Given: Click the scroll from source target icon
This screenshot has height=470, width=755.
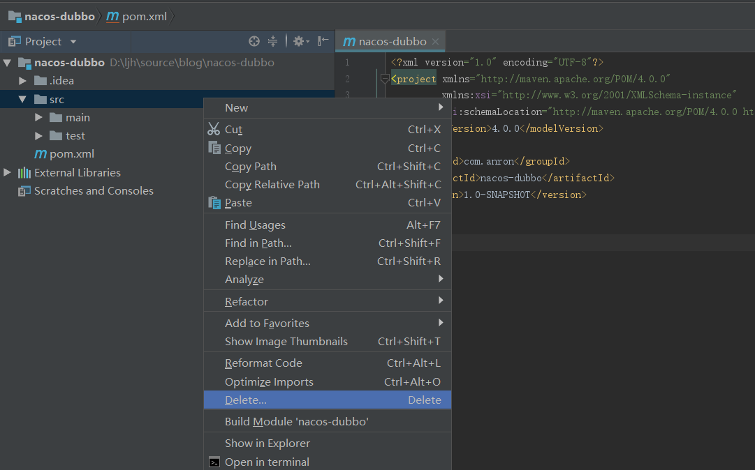Looking at the screenshot, I should click(254, 41).
